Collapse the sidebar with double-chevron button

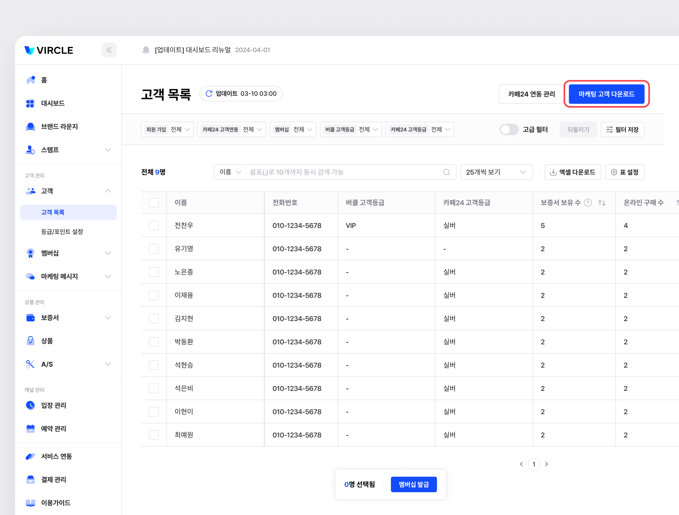(109, 50)
